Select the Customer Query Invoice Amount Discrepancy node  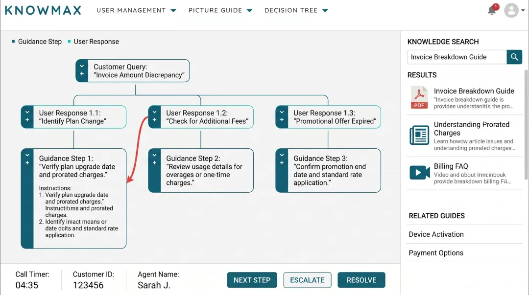coord(133,71)
